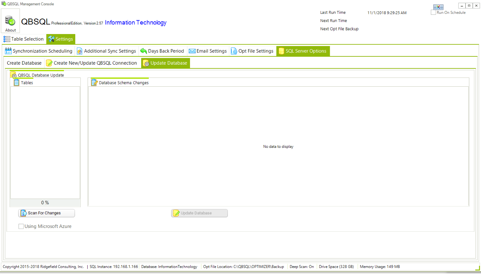Click the 0 % progress bar

click(x=45, y=203)
